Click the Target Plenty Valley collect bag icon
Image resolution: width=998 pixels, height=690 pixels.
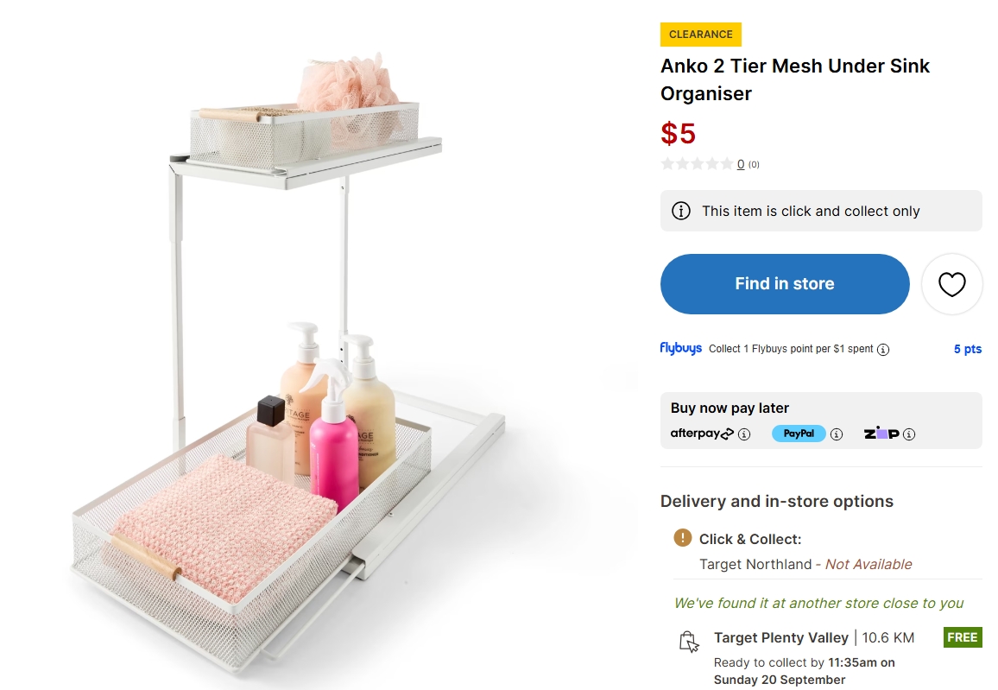click(x=689, y=642)
